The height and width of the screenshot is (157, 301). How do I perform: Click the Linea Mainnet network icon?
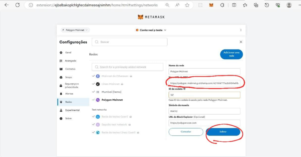pos(98,84)
